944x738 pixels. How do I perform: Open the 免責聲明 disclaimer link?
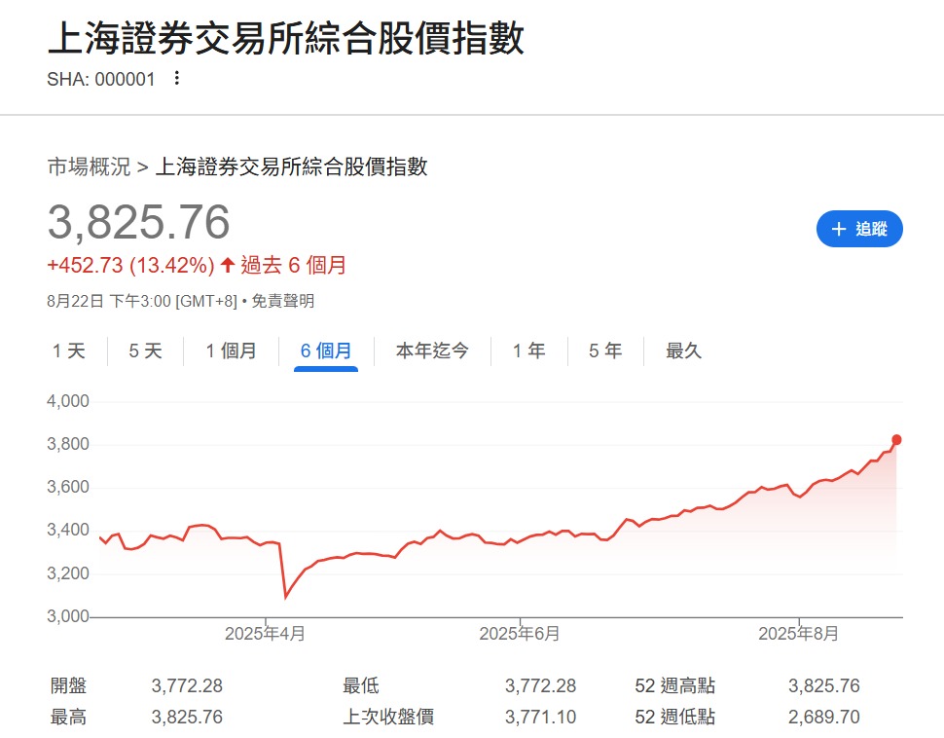point(283,301)
